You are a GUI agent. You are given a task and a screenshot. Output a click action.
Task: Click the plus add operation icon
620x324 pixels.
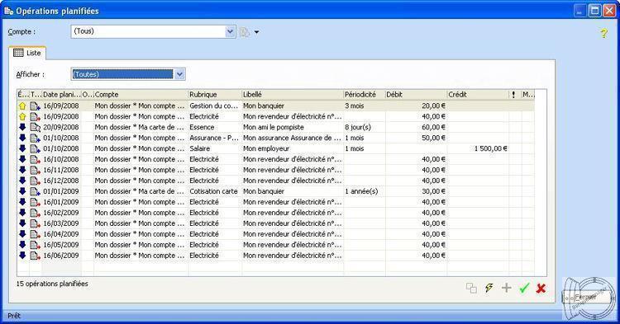tap(506, 288)
